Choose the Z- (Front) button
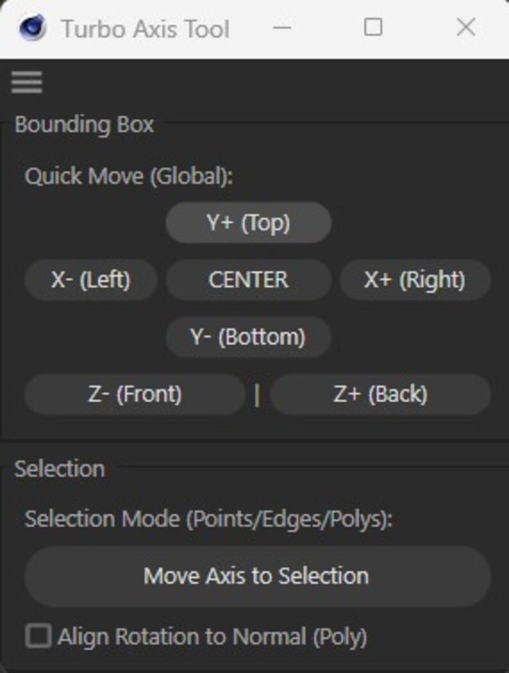Image resolution: width=509 pixels, height=673 pixels. point(135,394)
